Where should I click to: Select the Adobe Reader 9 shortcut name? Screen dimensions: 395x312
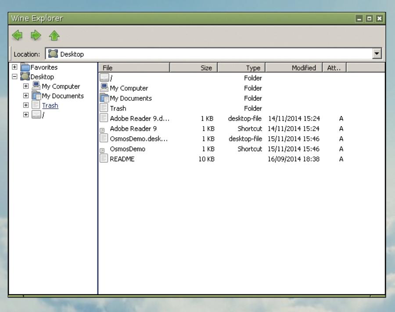[133, 128]
